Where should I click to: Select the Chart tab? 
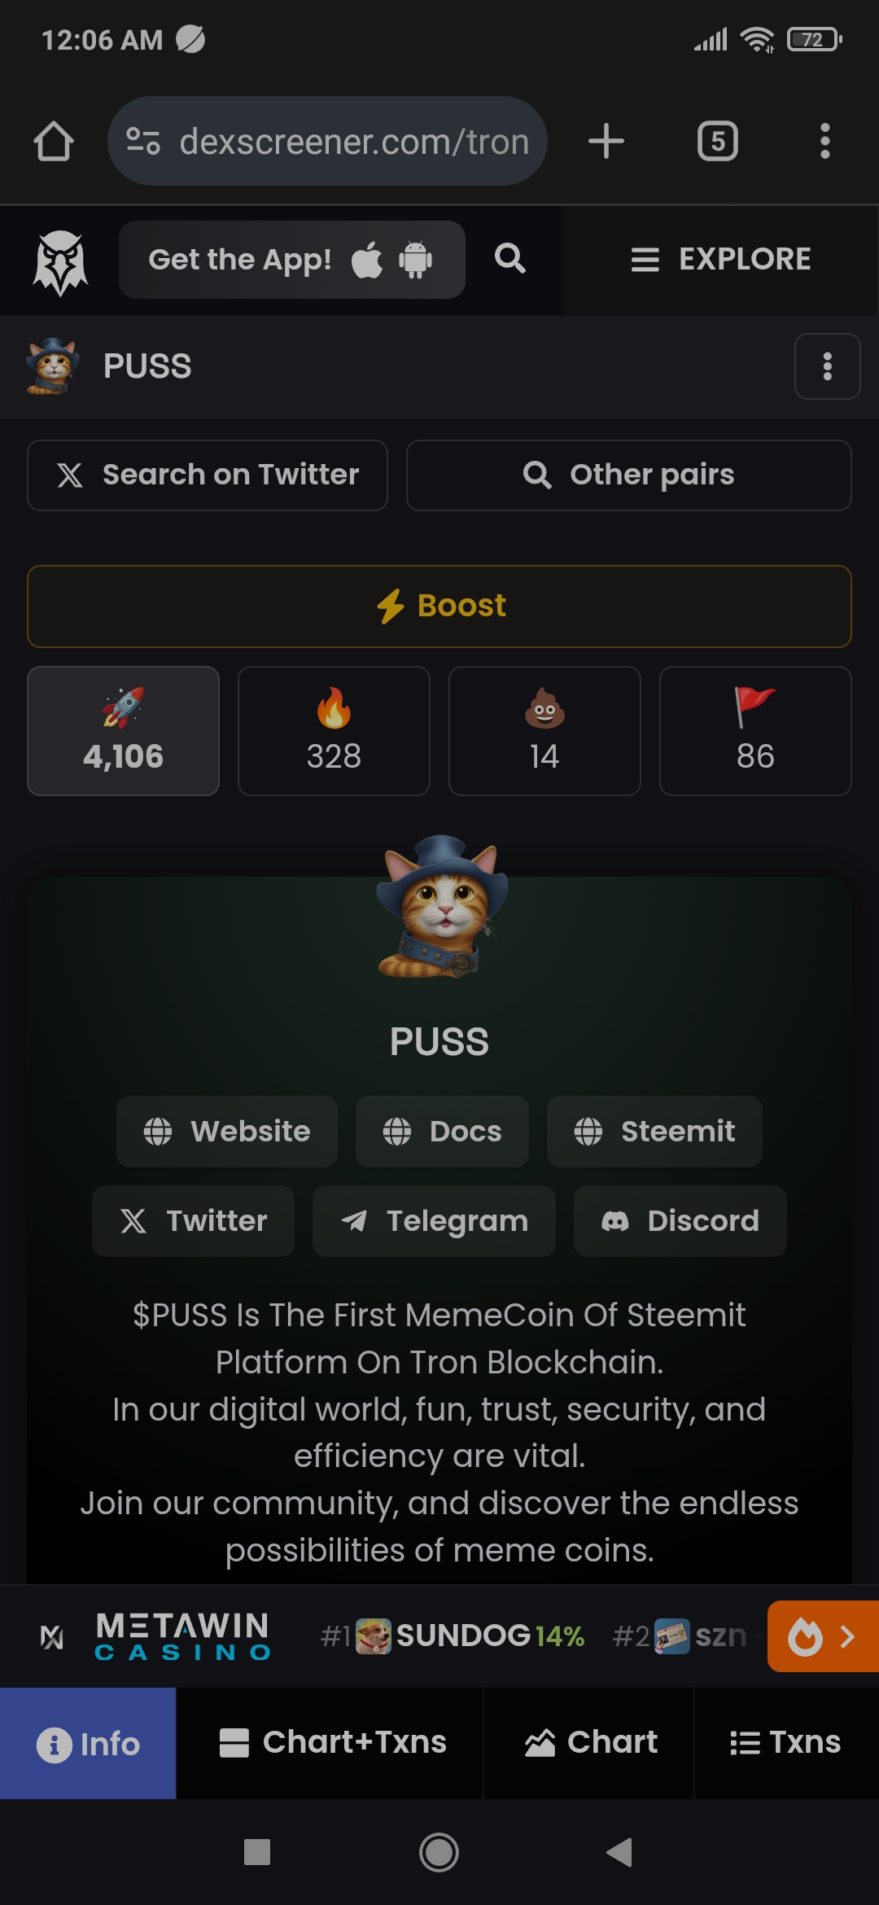pyautogui.click(x=590, y=1743)
